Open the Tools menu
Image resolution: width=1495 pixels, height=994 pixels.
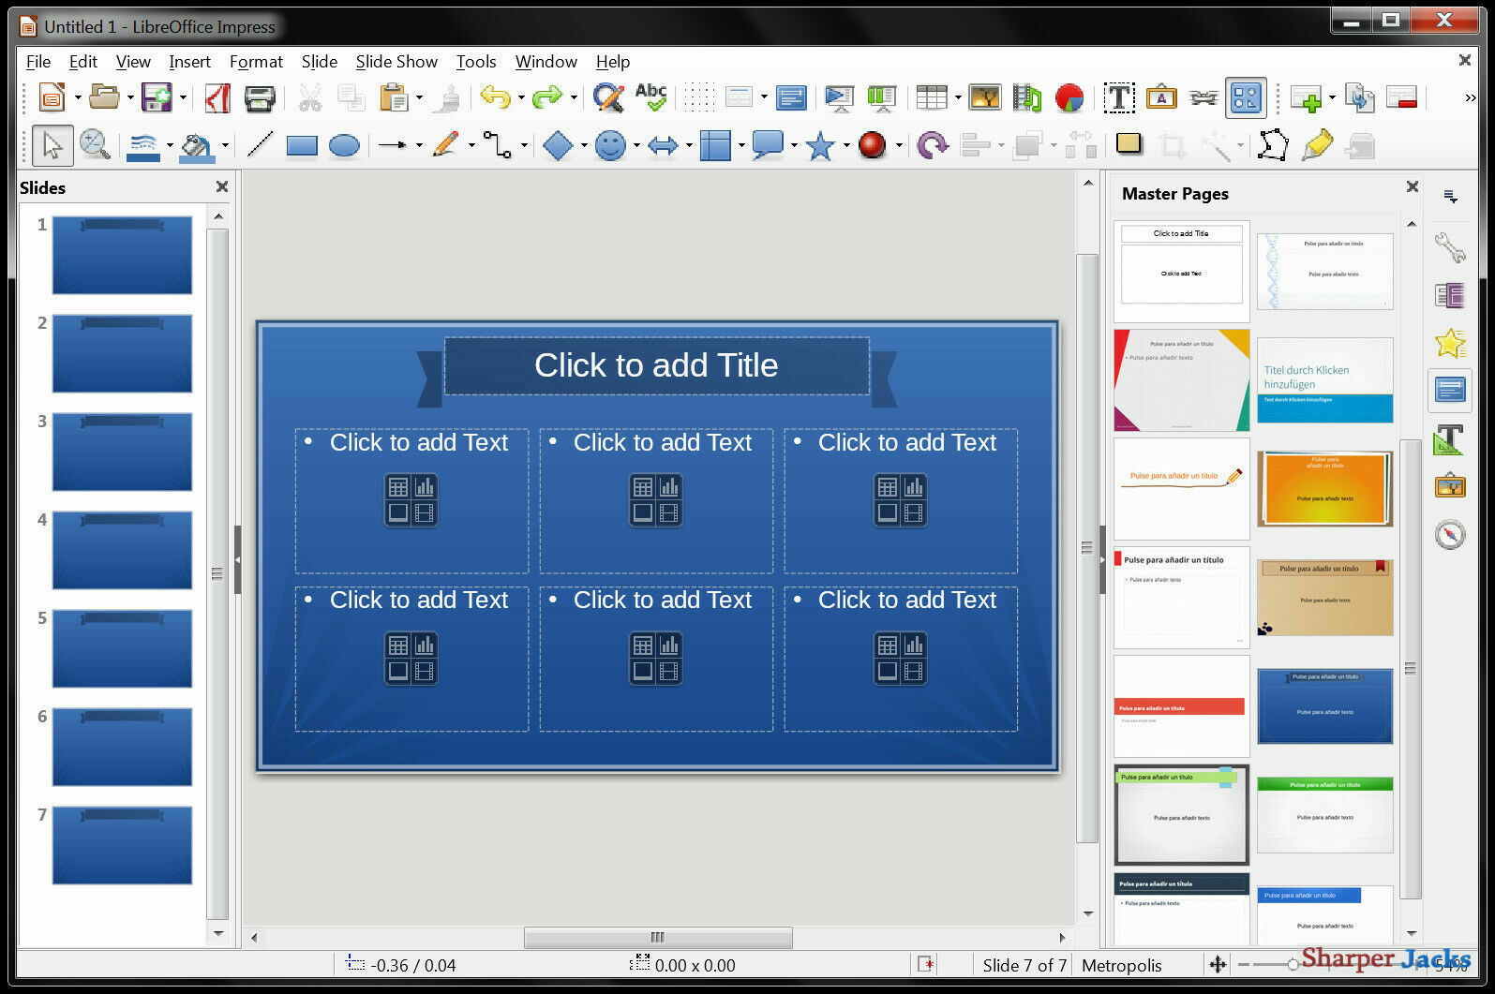tap(476, 62)
